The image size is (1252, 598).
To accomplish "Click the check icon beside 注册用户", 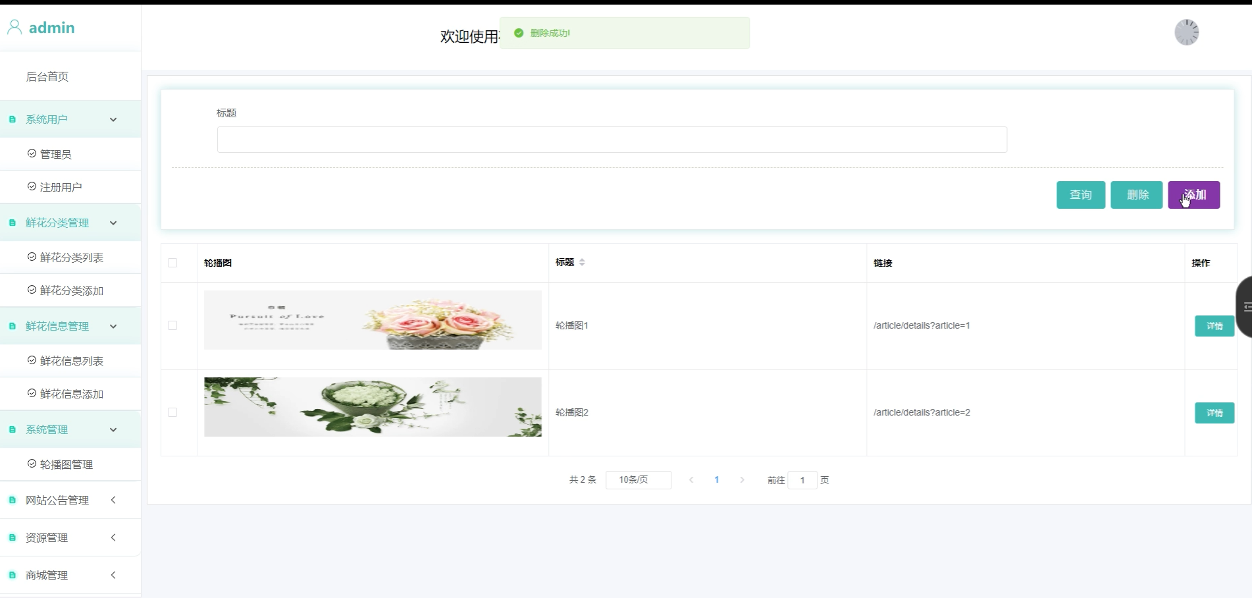I will pyautogui.click(x=32, y=186).
